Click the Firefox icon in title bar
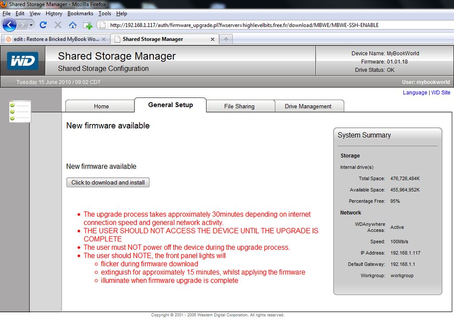Viewport: 454px width, 322px height. tap(4, 4)
